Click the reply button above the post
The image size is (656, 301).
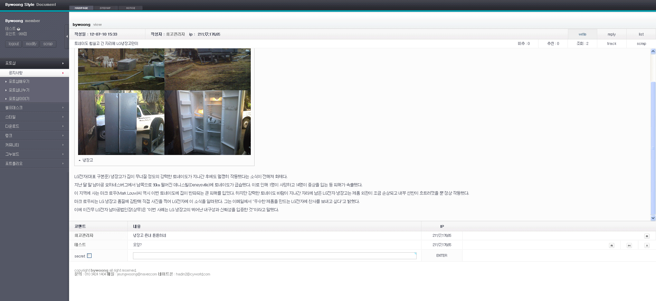pyautogui.click(x=611, y=34)
